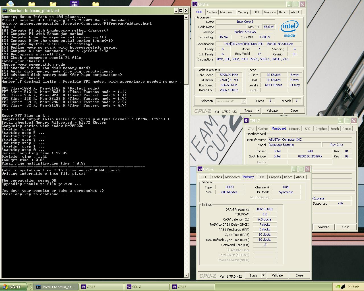Select SPD tab in the Memory CPU-Z window
This screenshot has height=291, width=364.
coord(261,177)
